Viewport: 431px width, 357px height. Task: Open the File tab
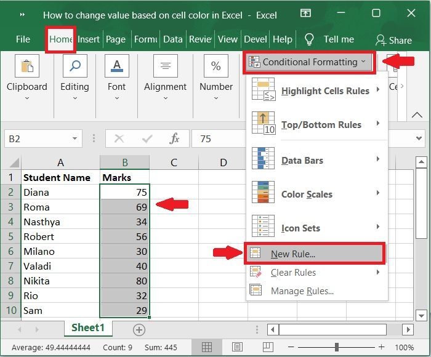click(23, 39)
